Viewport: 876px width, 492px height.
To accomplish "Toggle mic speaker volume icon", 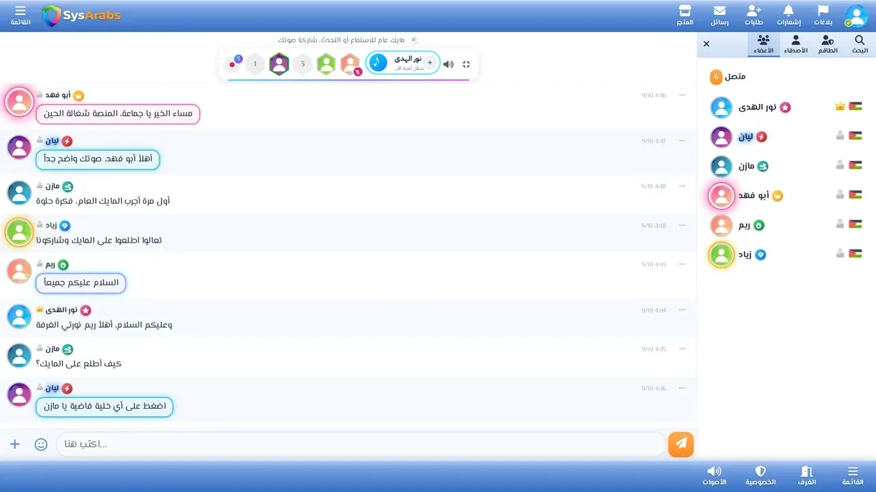I will click(448, 64).
